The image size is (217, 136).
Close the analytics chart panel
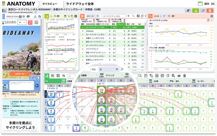click(x=76, y=16)
